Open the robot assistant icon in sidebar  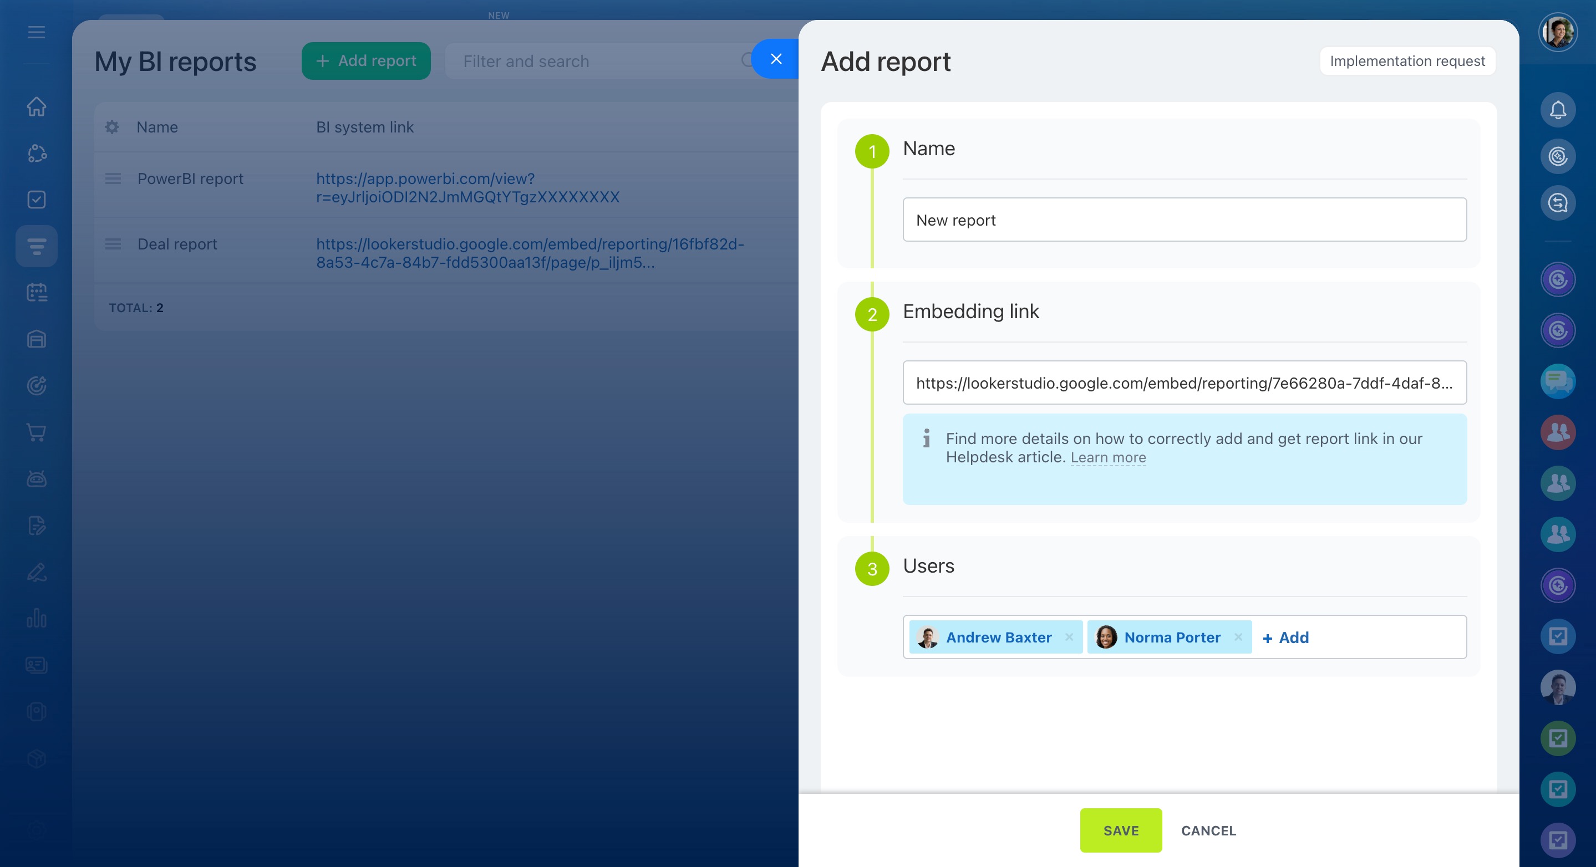37,479
